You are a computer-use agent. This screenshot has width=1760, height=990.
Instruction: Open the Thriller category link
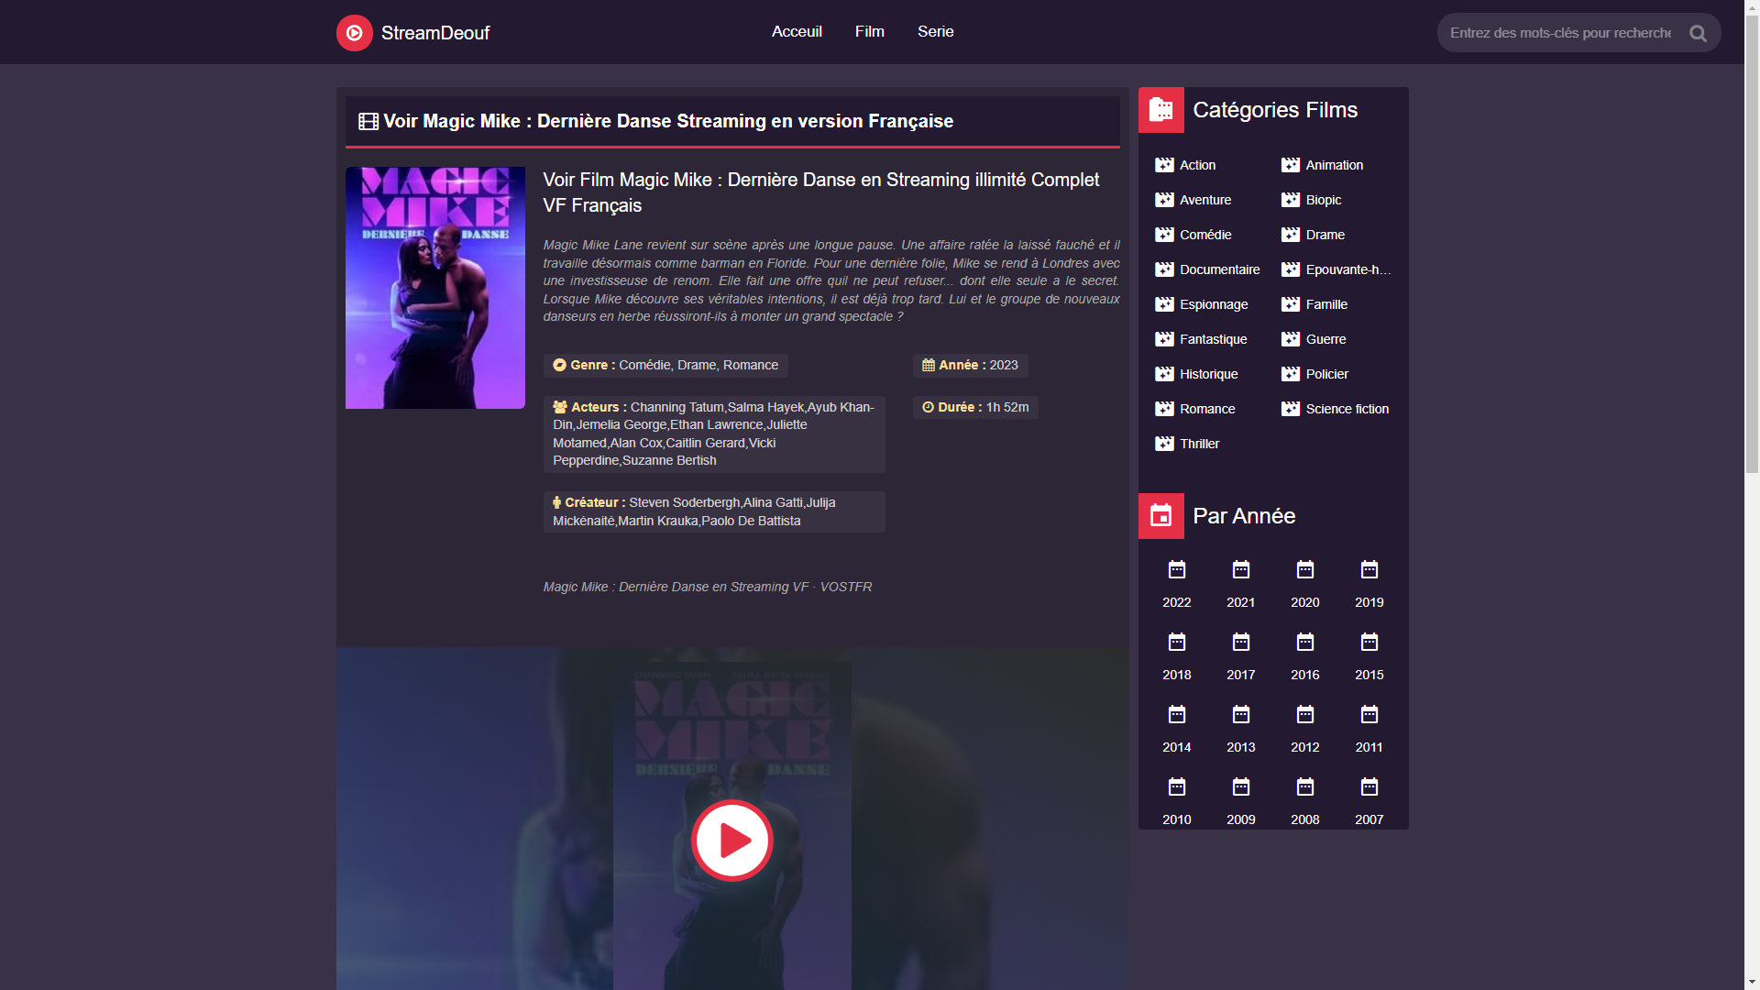(1200, 444)
